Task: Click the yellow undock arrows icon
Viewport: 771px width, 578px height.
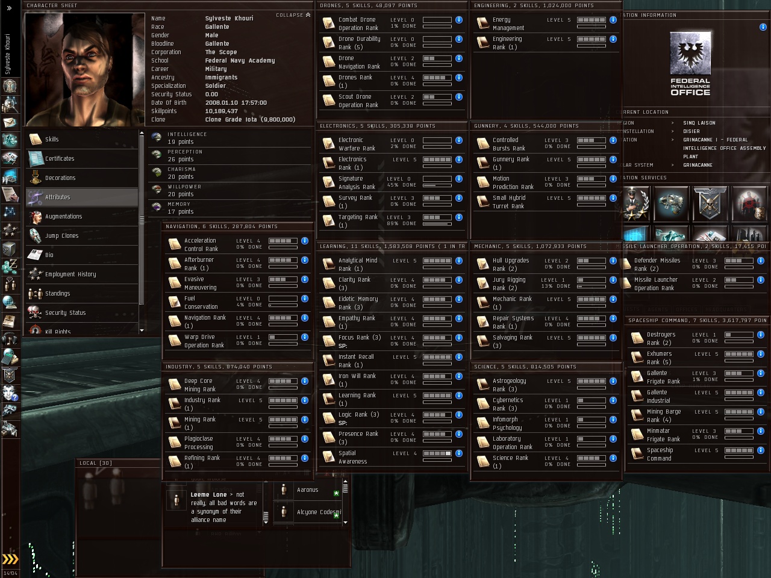Action: pyautogui.click(x=10, y=559)
